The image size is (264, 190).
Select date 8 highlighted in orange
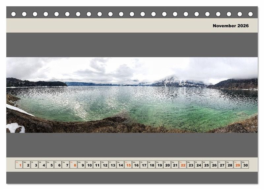pyautogui.click(x=74, y=165)
